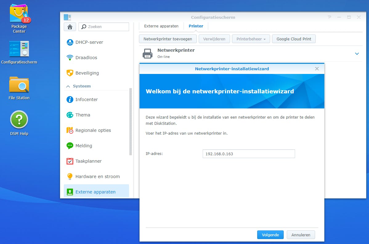Click Netwerkprinter toevoegen button
The width and height of the screenshot is (369, 244).
point(168,39)
